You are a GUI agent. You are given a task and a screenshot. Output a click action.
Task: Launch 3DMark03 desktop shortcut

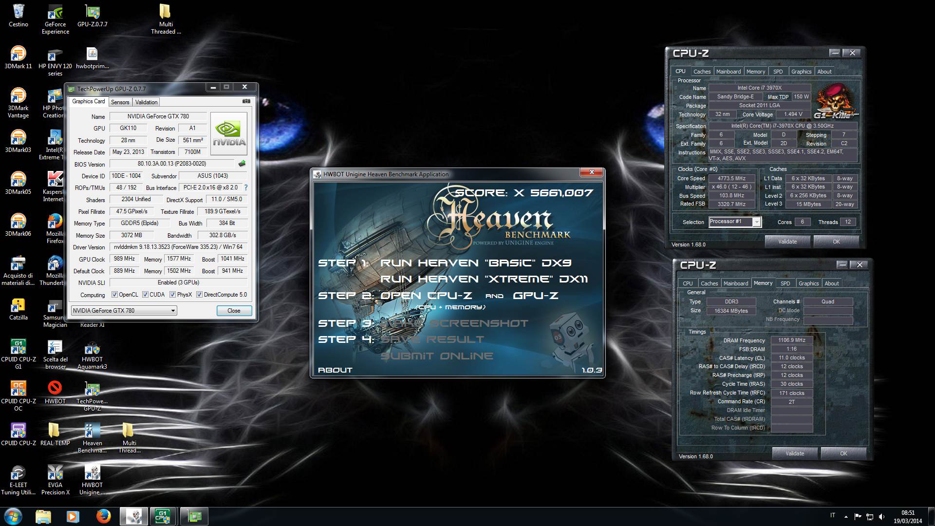pos(19,141)
